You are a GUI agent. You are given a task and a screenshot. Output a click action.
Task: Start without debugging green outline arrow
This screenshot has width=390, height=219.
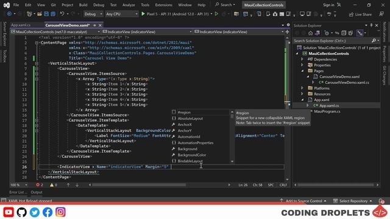[x=216, y=14]
